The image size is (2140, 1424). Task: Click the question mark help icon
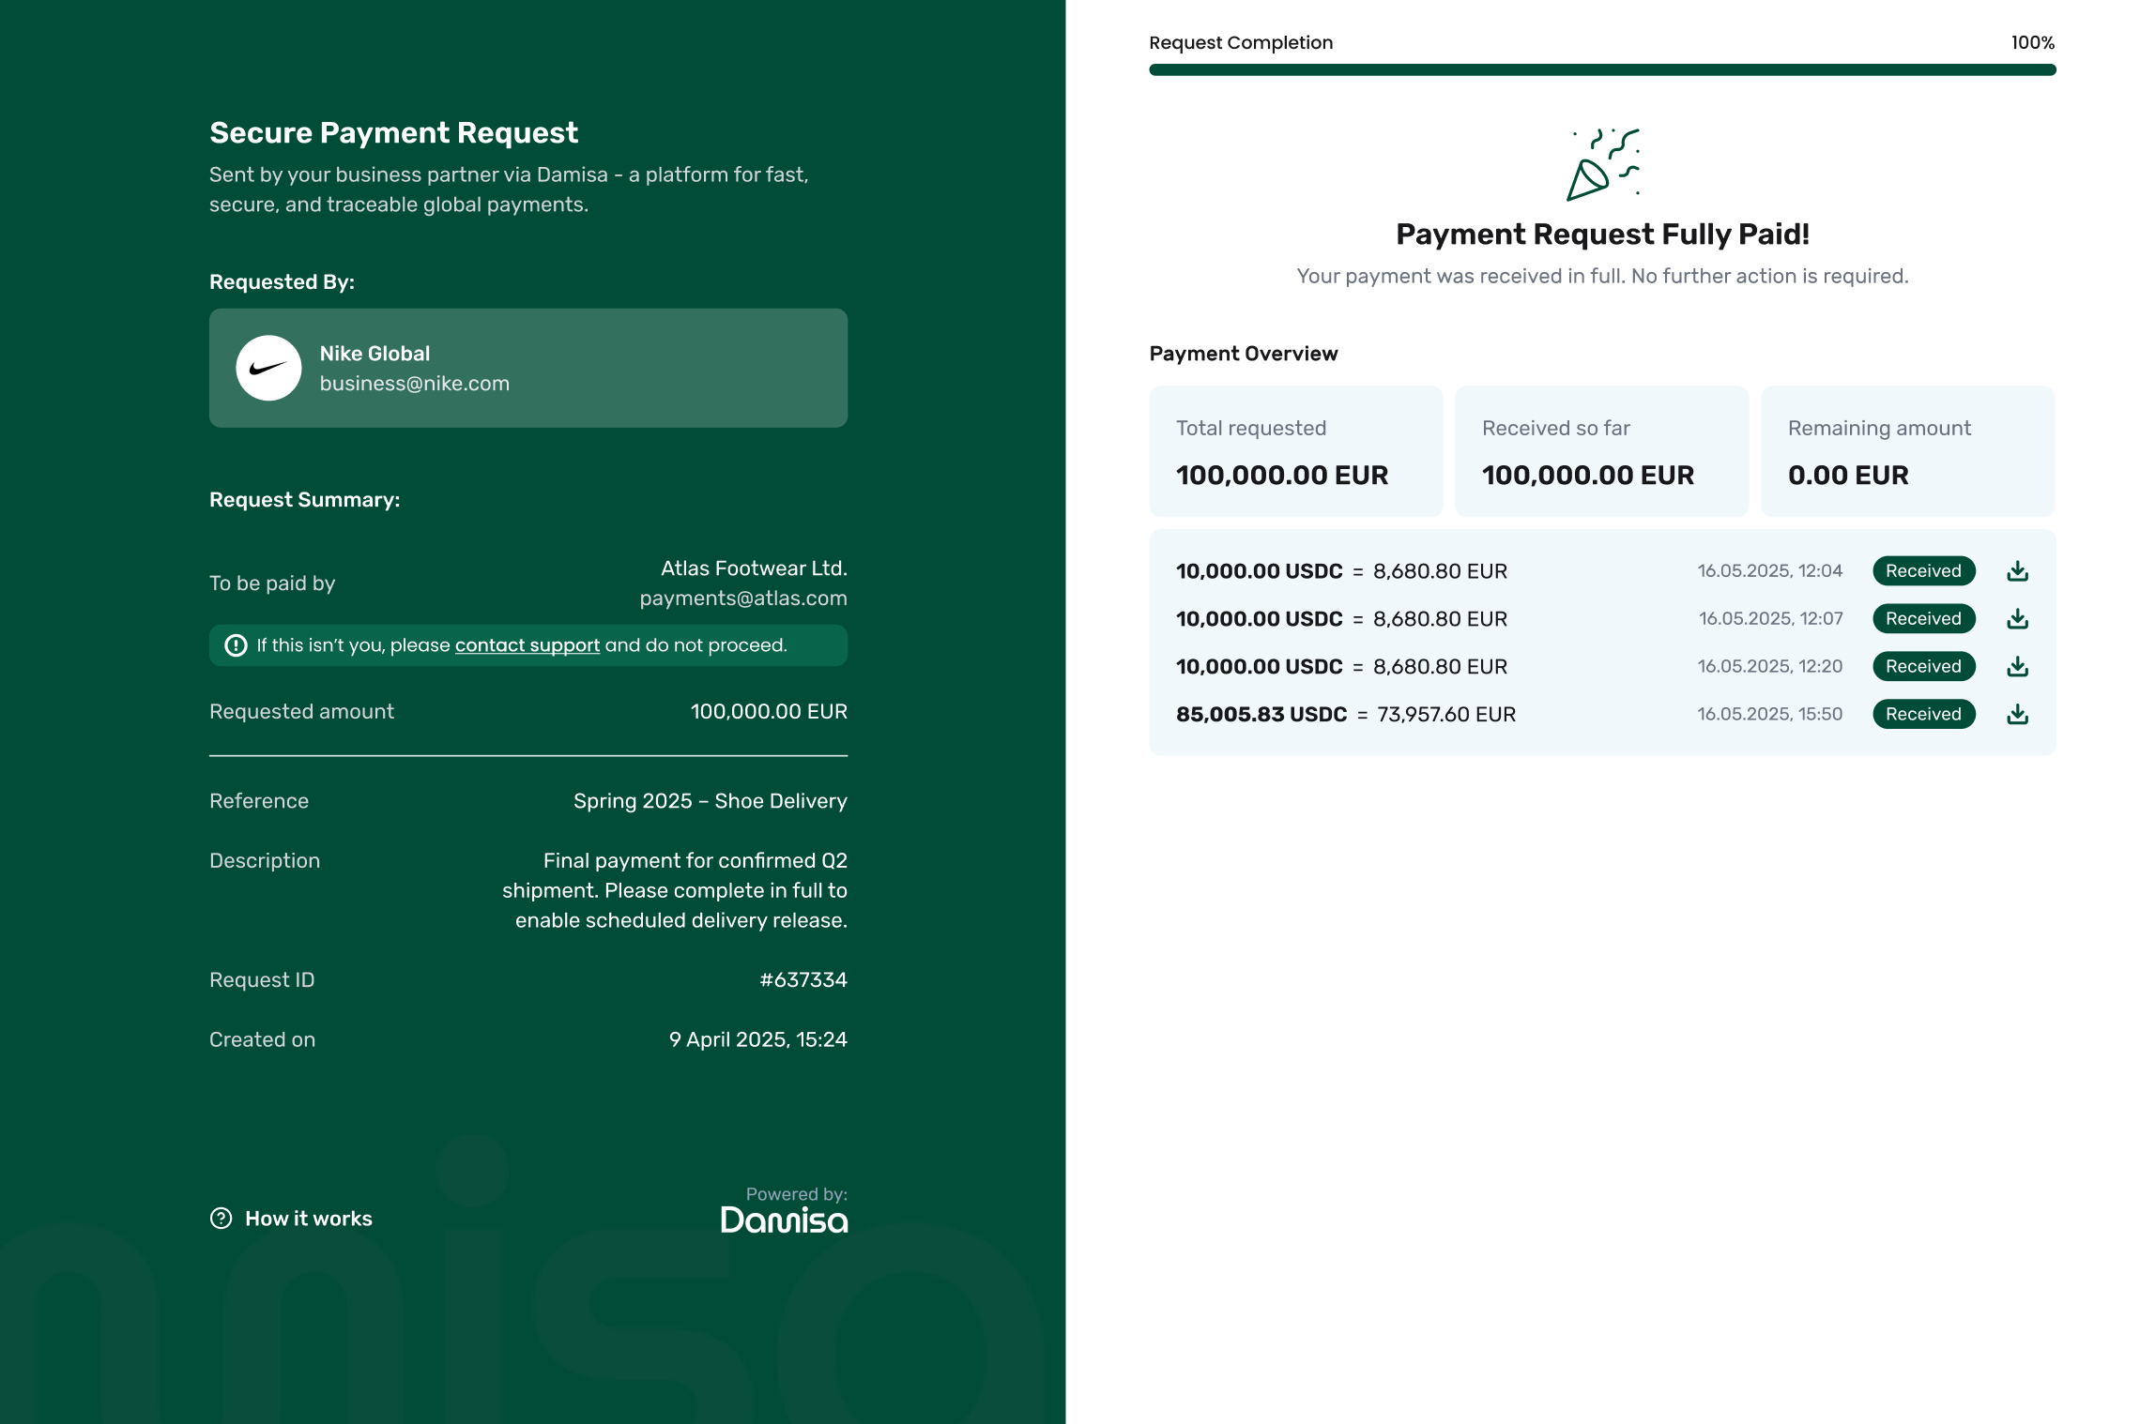(x=221, y=1219)
